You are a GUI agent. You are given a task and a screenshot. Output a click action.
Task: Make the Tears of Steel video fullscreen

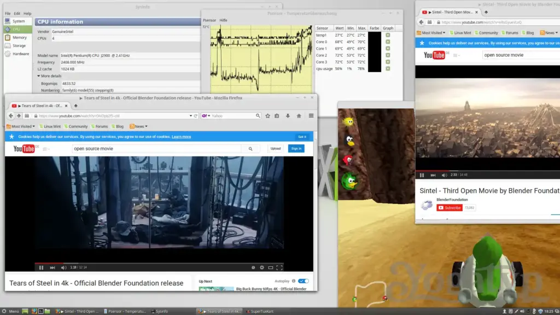pos(279,267)
